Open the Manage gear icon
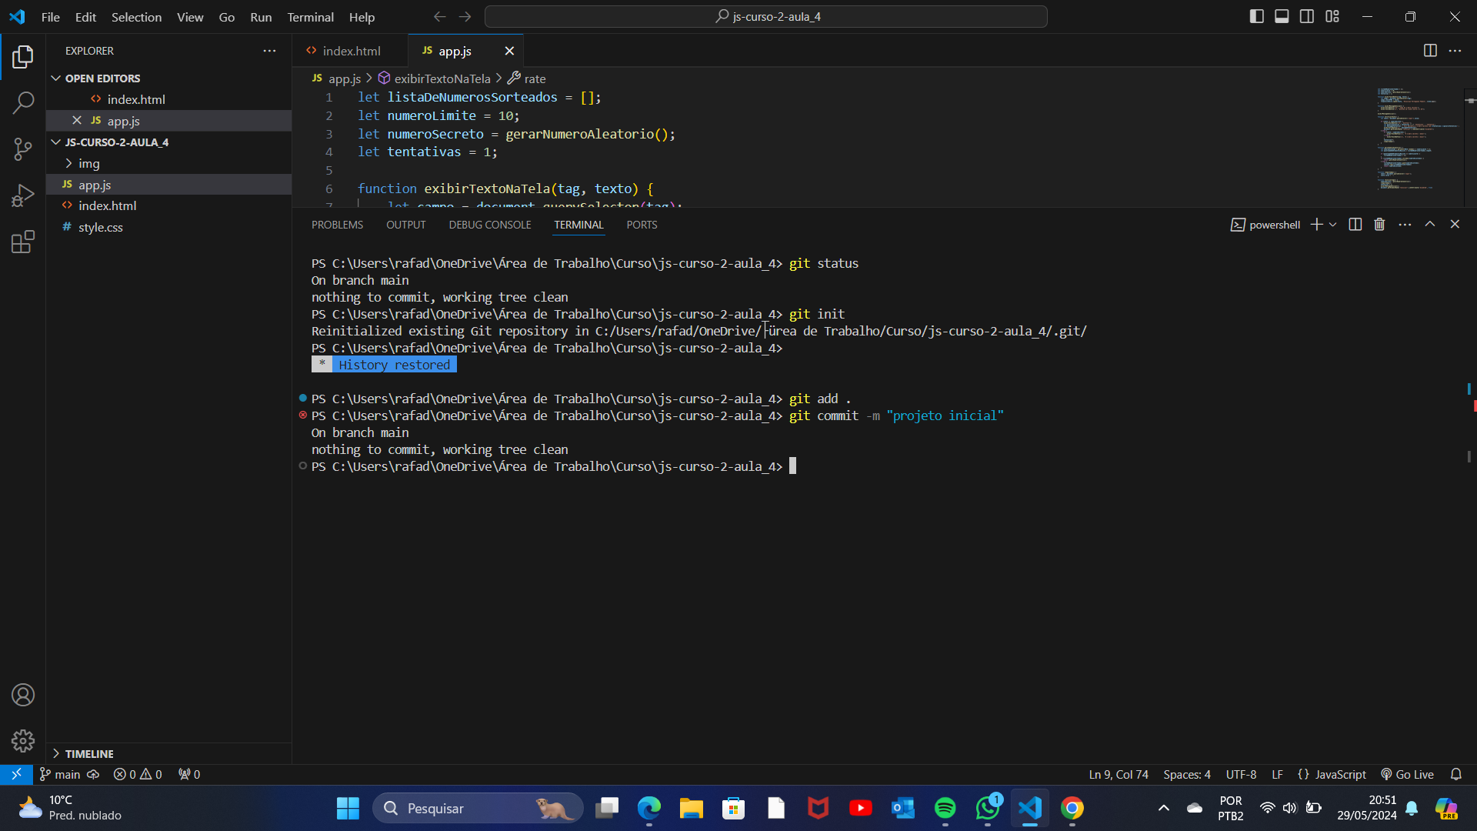This screenshot has width=1477, height=831. click(23, 741)
